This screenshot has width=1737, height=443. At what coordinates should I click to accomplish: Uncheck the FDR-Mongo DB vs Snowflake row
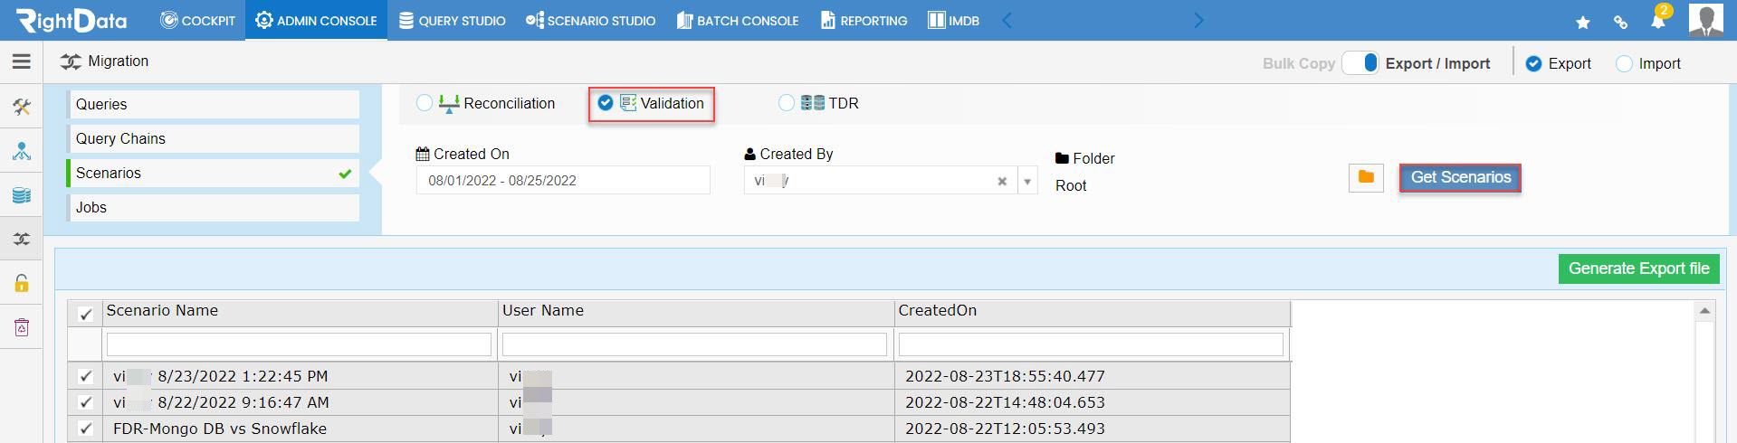[85, 429]
